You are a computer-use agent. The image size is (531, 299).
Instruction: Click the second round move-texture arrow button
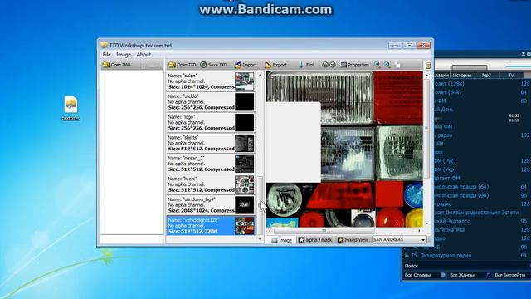[x=333, y=65]
